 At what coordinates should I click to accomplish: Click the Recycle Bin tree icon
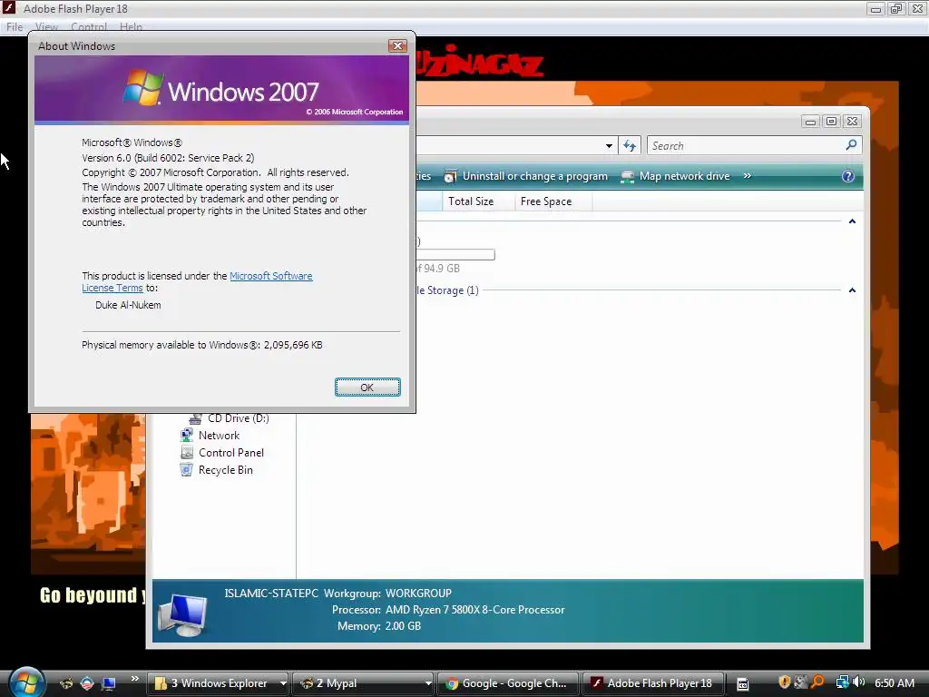click(x=187, y=470)
